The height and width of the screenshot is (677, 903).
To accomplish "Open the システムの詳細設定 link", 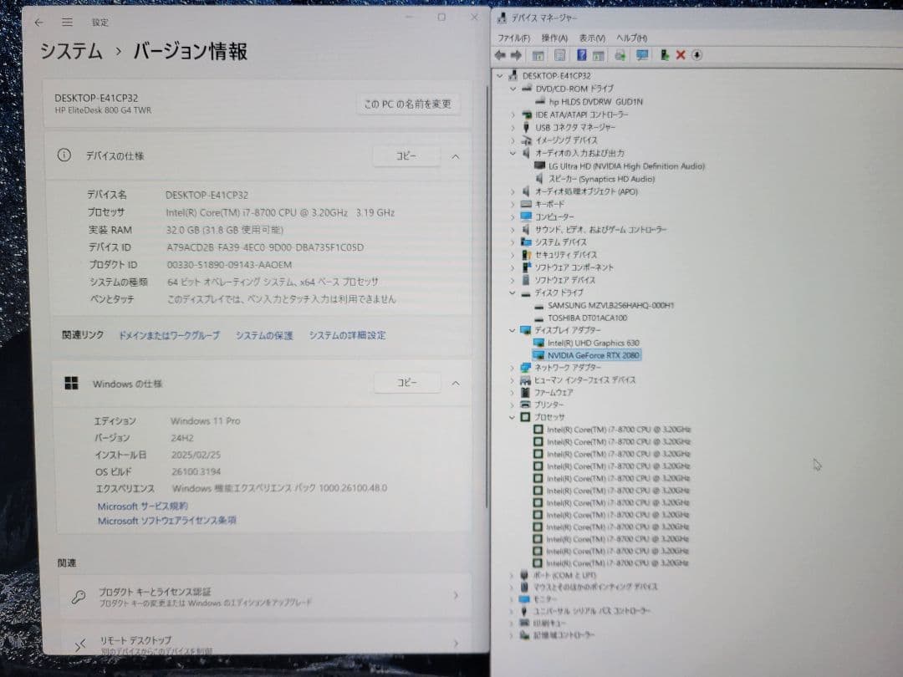I will (x=347, y=336).
